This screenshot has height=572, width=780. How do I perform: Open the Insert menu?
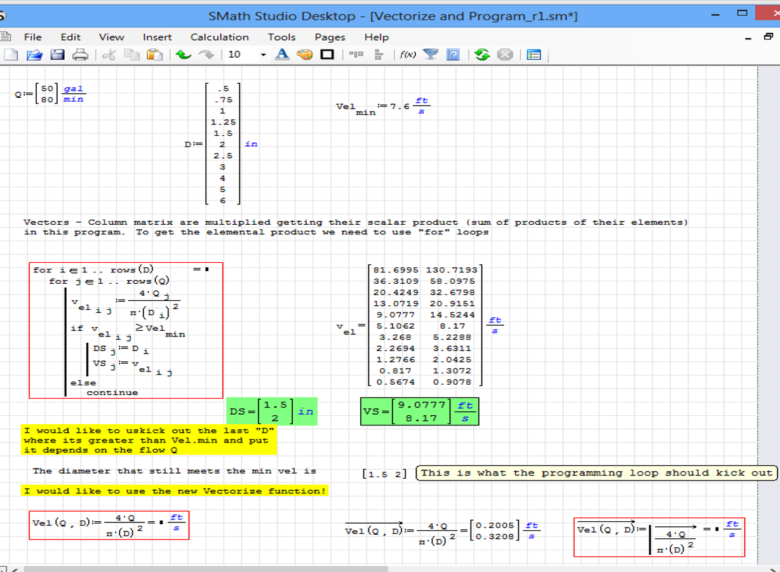[x=157, y=37]
